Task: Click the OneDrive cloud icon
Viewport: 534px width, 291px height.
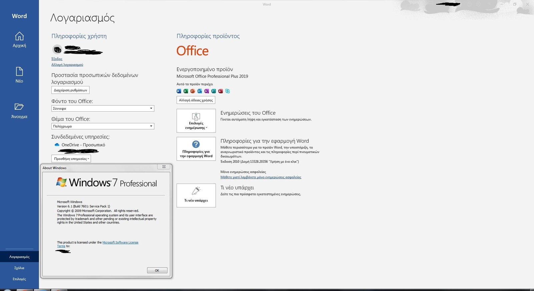Action: click(x=57, y=145)
